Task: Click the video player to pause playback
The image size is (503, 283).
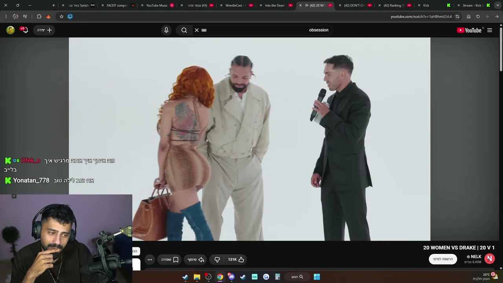Action: 250,139
